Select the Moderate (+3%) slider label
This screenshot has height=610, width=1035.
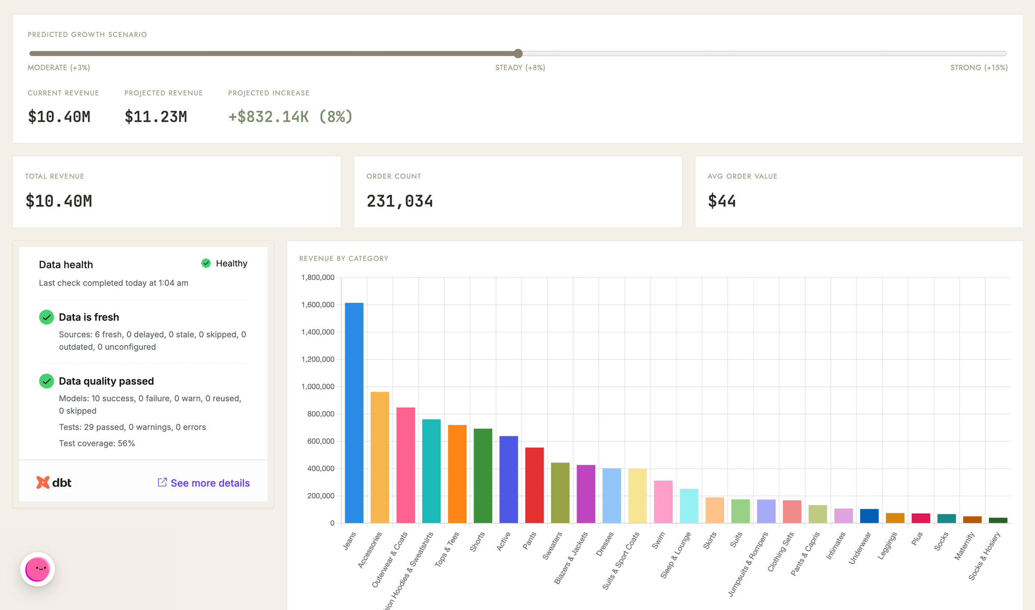(59, 67)
